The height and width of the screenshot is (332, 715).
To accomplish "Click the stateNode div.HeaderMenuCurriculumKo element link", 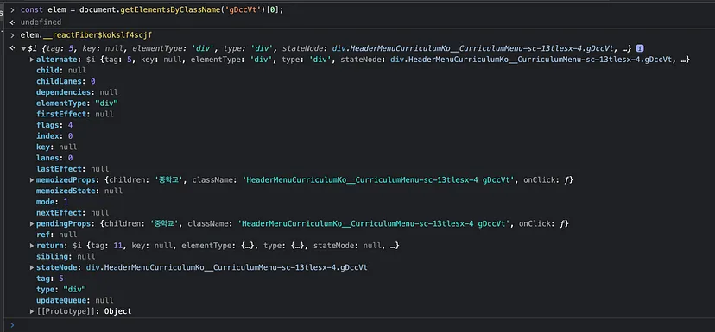I will click(x=226, y=267).
